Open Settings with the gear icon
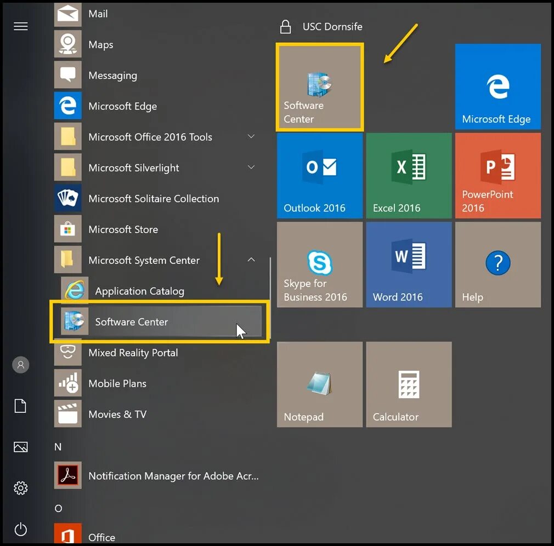Screen dimensions: 554x546 [20, 488]
